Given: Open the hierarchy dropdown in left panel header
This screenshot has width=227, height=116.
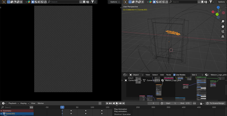Looking at the screenshot, I should [88, 2].
